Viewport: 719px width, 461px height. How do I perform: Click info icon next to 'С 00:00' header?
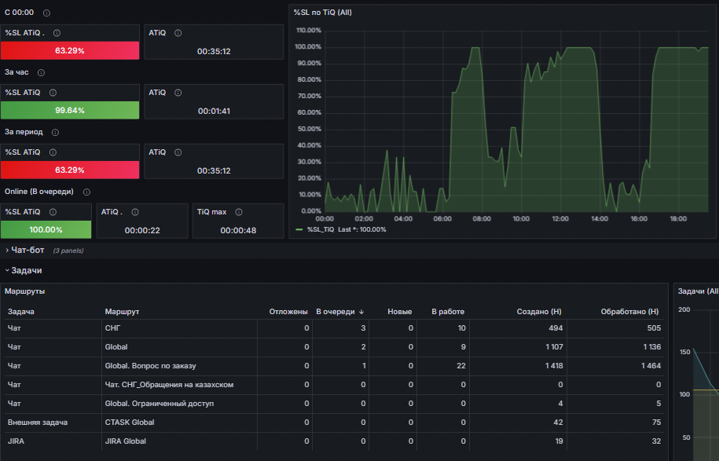click(46, 13)
